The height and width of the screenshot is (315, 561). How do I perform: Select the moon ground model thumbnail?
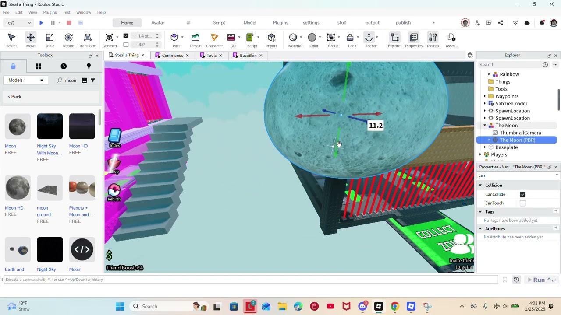(x=50, y=188)
